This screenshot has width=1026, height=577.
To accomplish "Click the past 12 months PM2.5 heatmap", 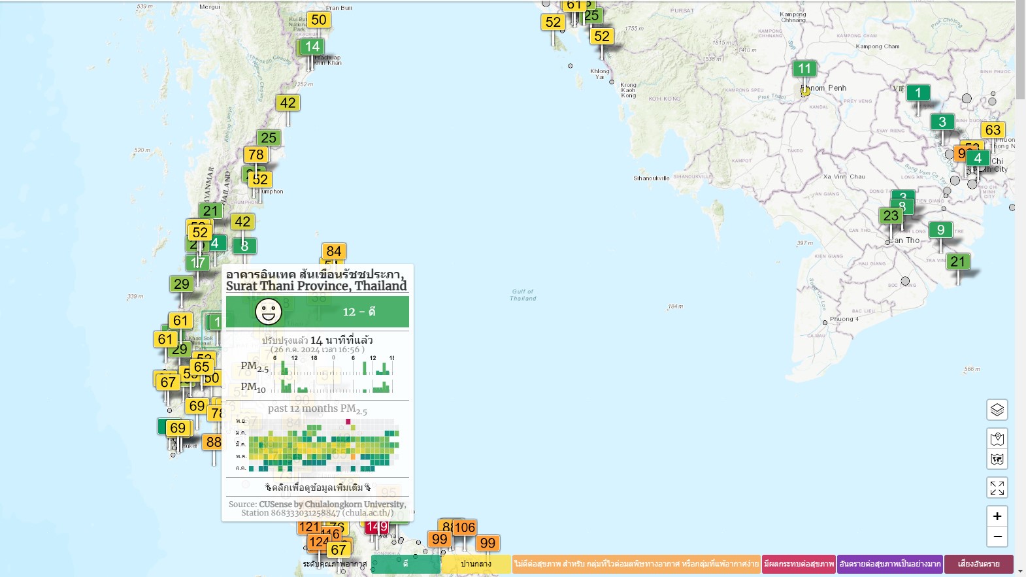I will pos(318,445).
